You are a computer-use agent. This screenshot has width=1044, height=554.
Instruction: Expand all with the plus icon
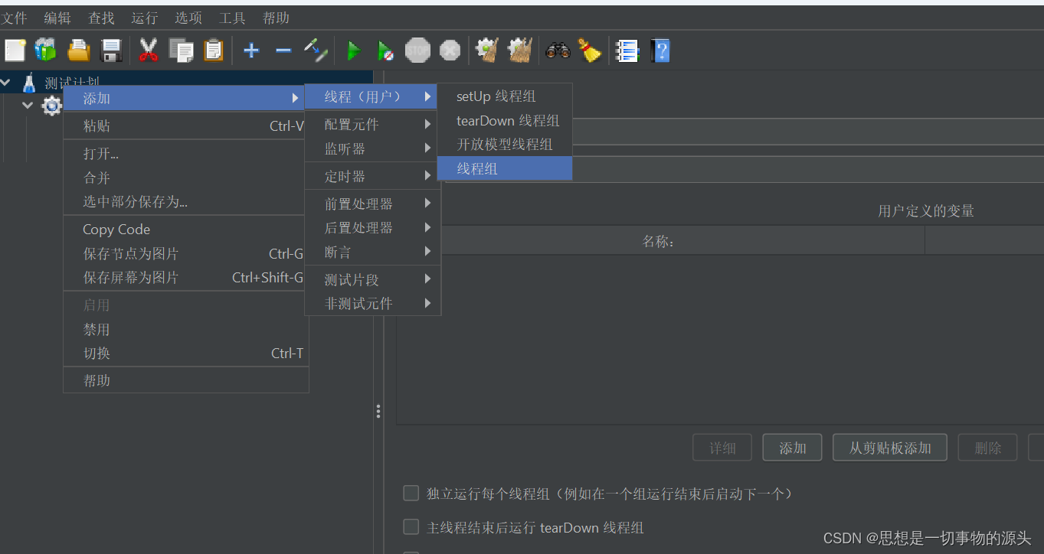pyautogui.click(x=251, y=51)
